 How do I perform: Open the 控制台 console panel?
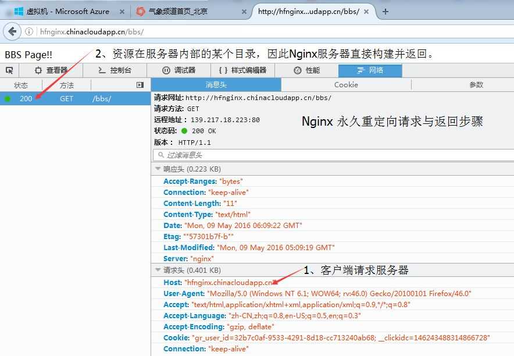[115, 70]
